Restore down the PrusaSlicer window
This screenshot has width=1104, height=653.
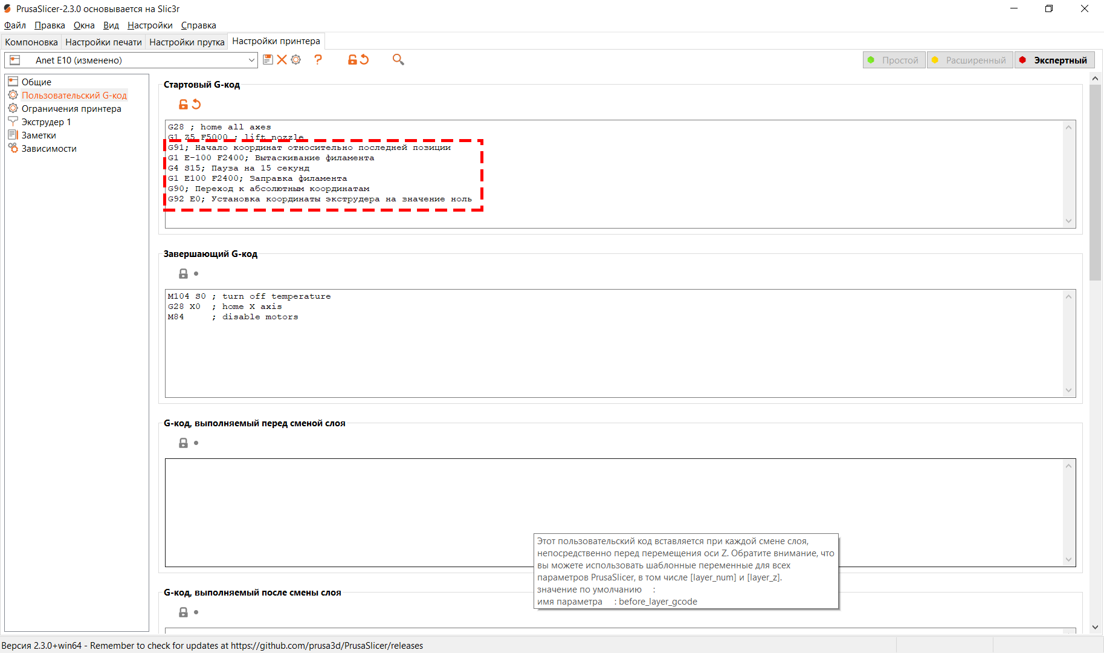coord(1049,8)
